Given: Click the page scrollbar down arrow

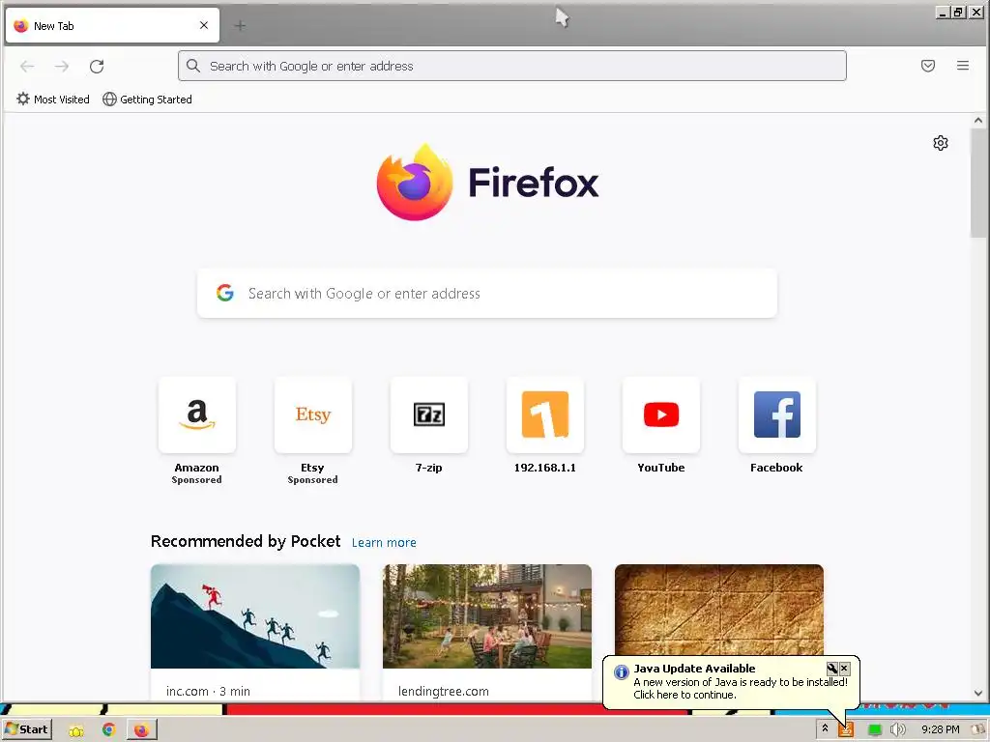Looking at the screenshot, I should [978, 693].
